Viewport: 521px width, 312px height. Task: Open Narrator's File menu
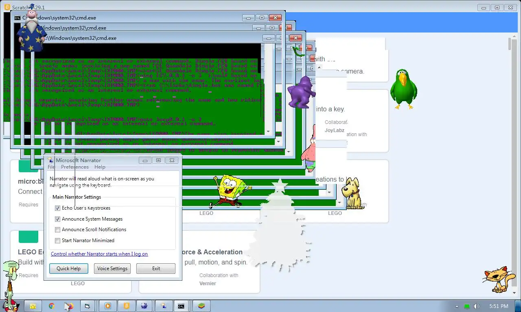pos(51,167)
